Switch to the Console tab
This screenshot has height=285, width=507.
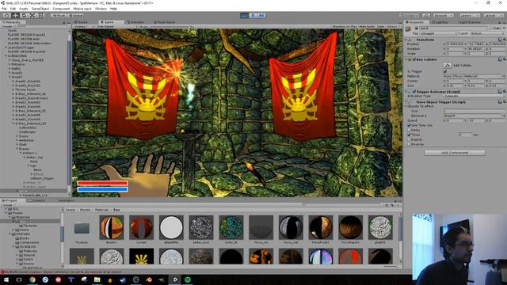point(37,200)
